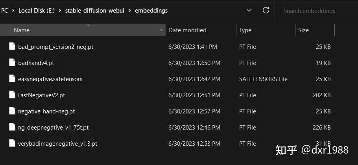Click the ng_deepnegative_v1_75t.pt file icon
358x165 pixels.
[12, 128]
